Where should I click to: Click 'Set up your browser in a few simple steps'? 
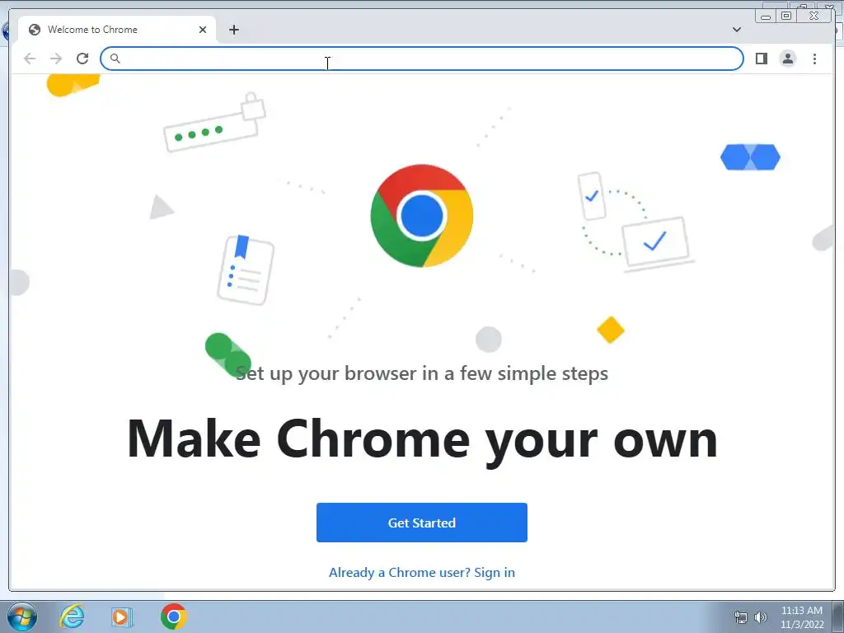[422, 373]
